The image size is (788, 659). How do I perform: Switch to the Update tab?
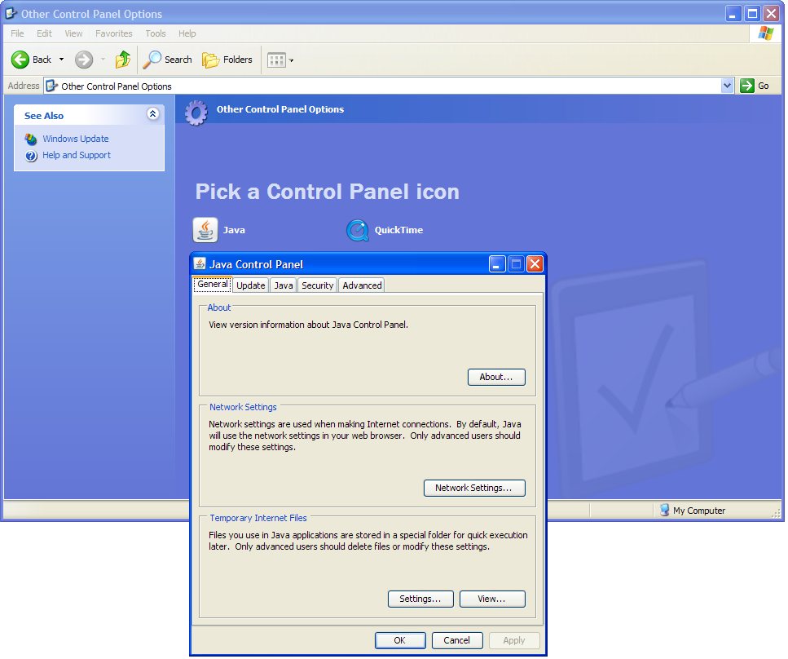(250, 285)
